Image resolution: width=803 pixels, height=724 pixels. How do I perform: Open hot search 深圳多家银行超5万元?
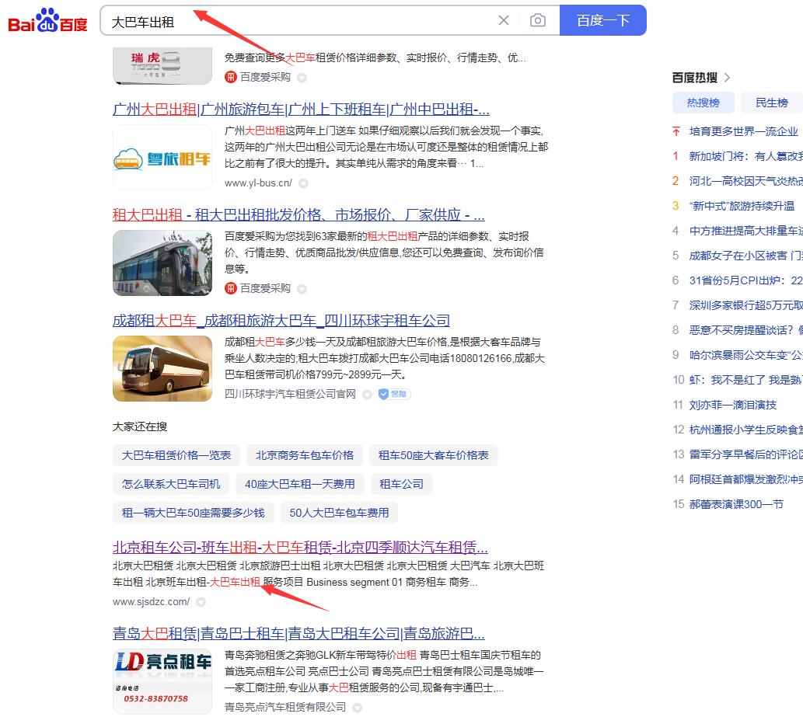click(746, 305)
